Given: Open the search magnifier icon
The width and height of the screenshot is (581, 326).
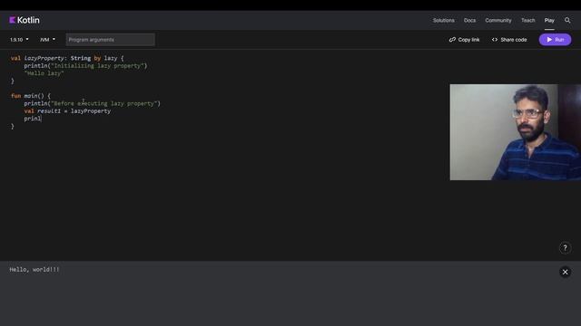Looking at the screenshot, I should tap(567, 20).
